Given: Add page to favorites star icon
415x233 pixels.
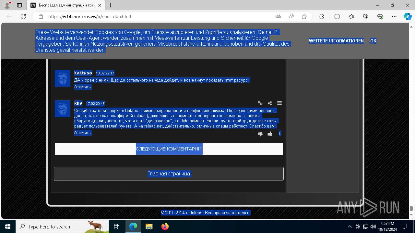Looking at the screenshot, I should (x=304, y=17).
